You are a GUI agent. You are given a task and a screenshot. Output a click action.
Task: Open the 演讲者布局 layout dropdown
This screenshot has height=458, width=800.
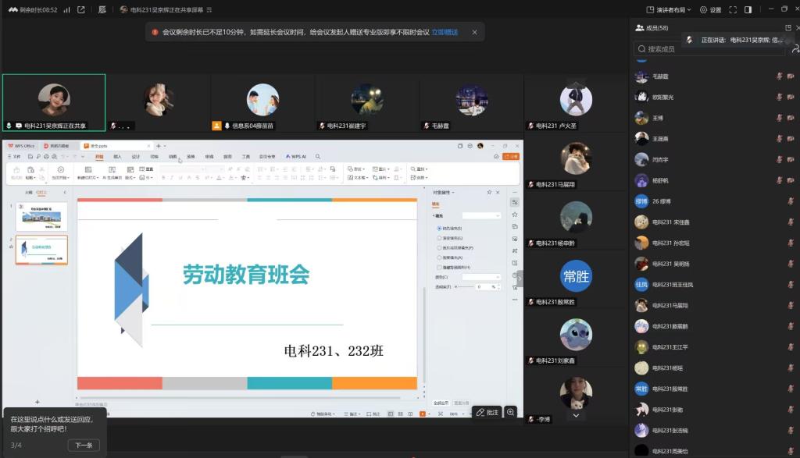pyautogui.click(x=670, y=10)
